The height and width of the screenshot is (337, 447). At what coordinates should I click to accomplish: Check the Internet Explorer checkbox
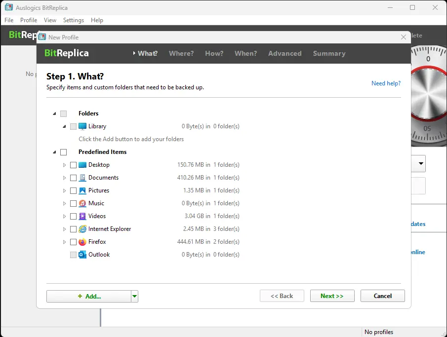[x=73, y=229]
